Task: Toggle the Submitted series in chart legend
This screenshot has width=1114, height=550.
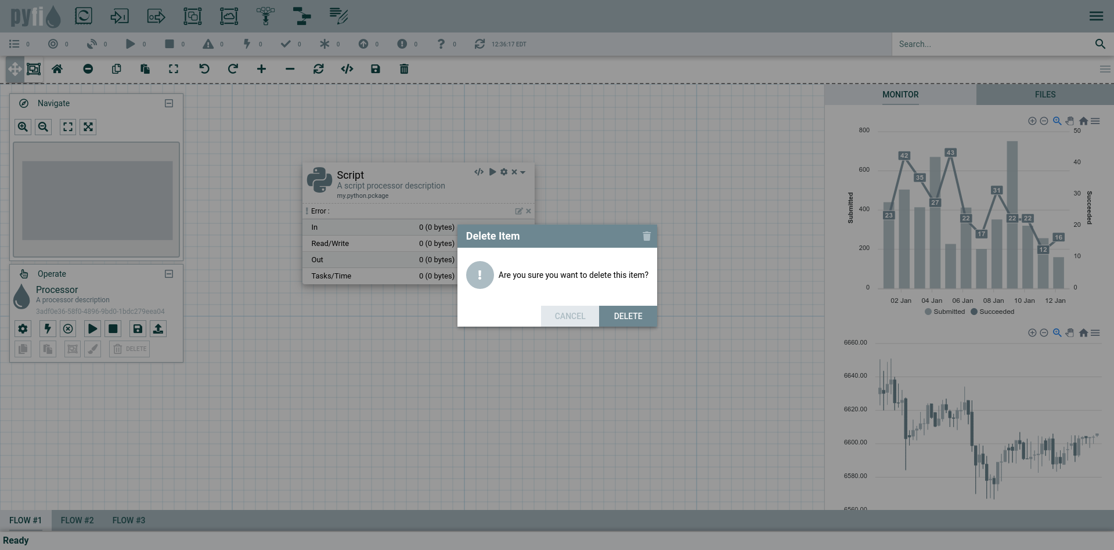Action: click(x=944, y=312)
